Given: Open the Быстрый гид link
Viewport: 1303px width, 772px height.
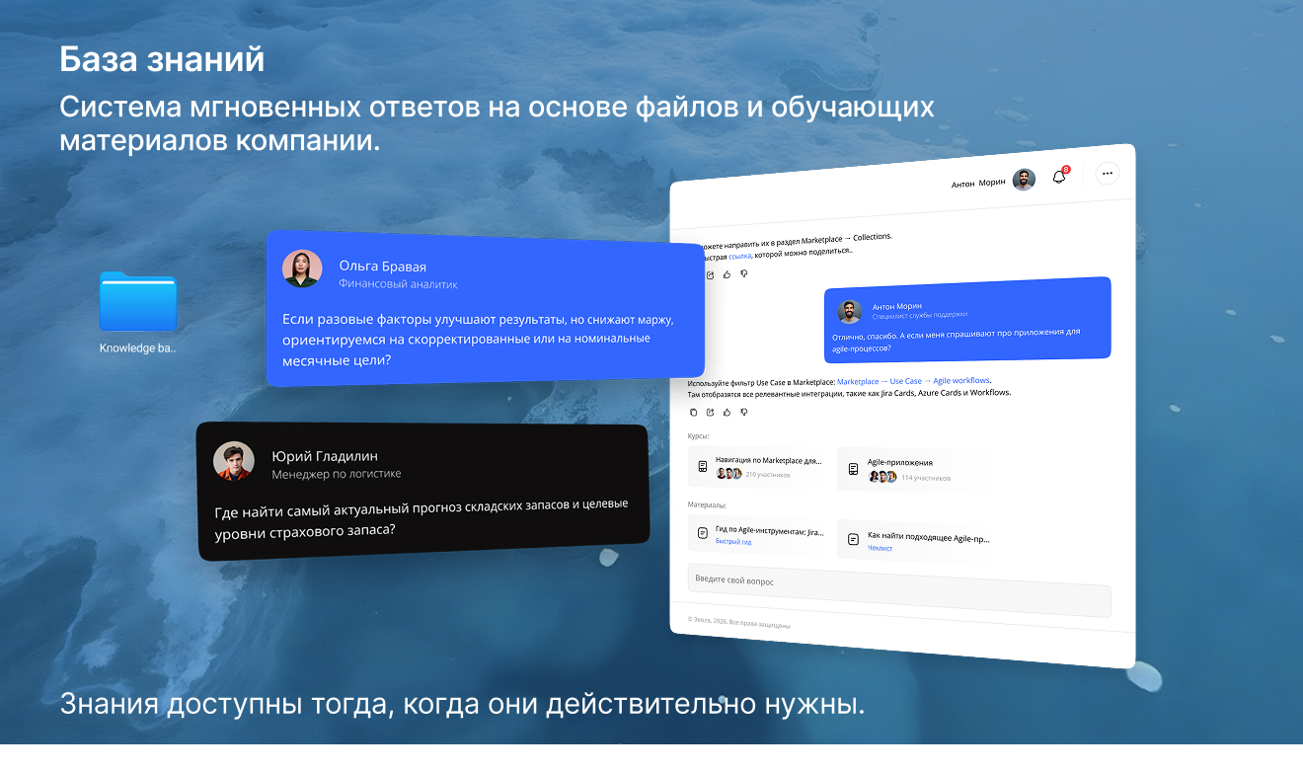Looking at the screenshot, I should pos(733,541).
